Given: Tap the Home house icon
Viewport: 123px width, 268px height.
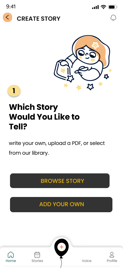Looking at the screenshot, I should (11, 255).
